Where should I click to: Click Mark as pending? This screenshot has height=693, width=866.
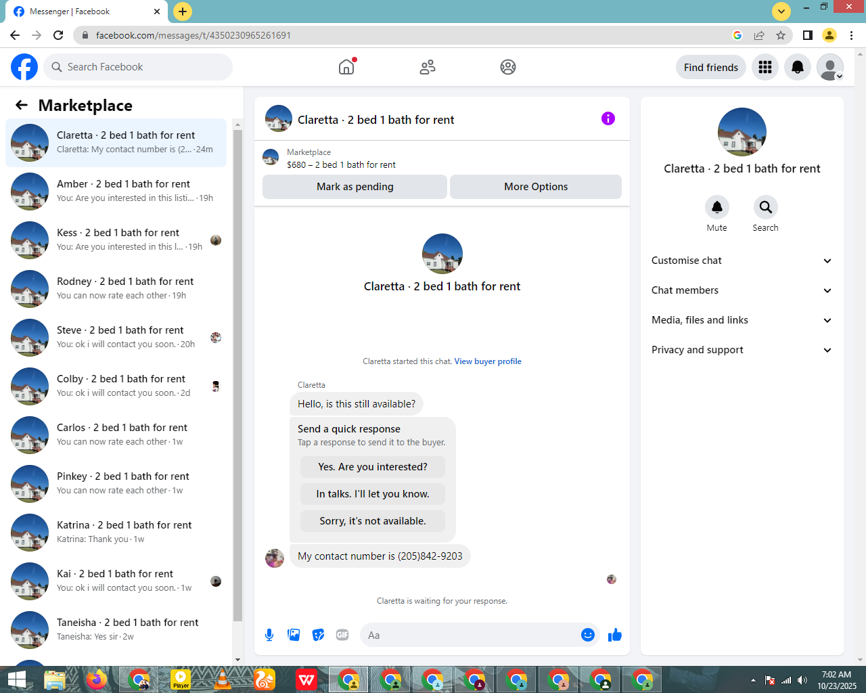(355, 187)
